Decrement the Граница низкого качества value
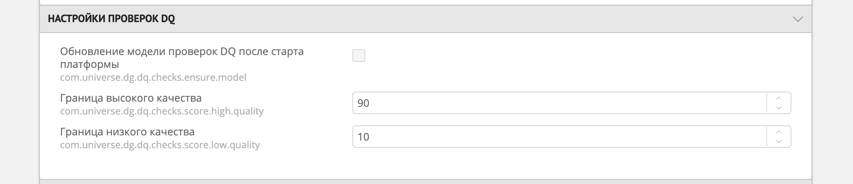 tap(778, 141)
